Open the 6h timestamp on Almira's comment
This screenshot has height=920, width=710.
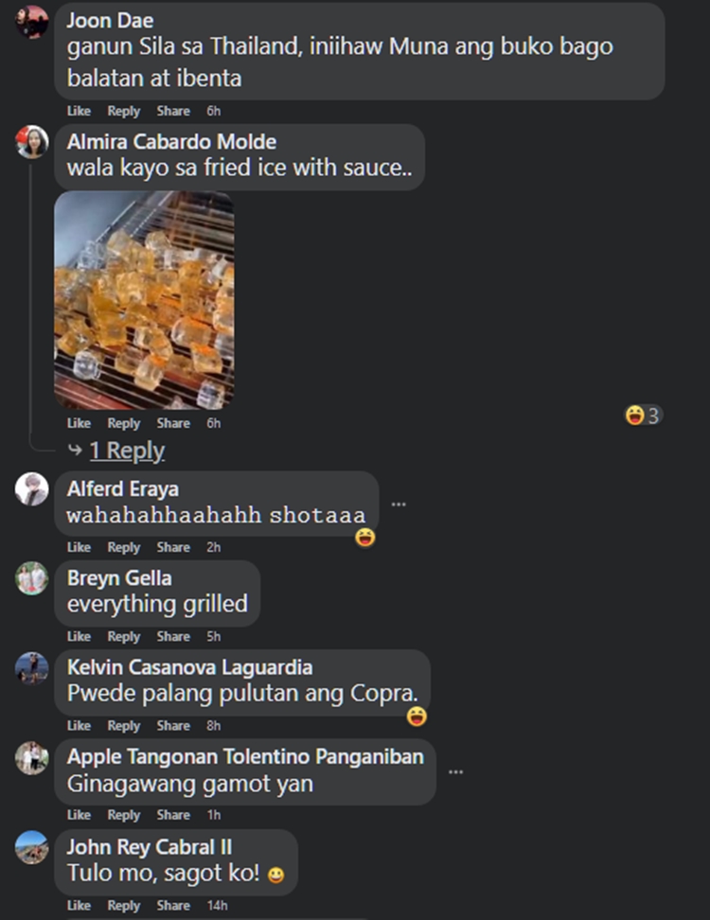(x=214, y=423)
